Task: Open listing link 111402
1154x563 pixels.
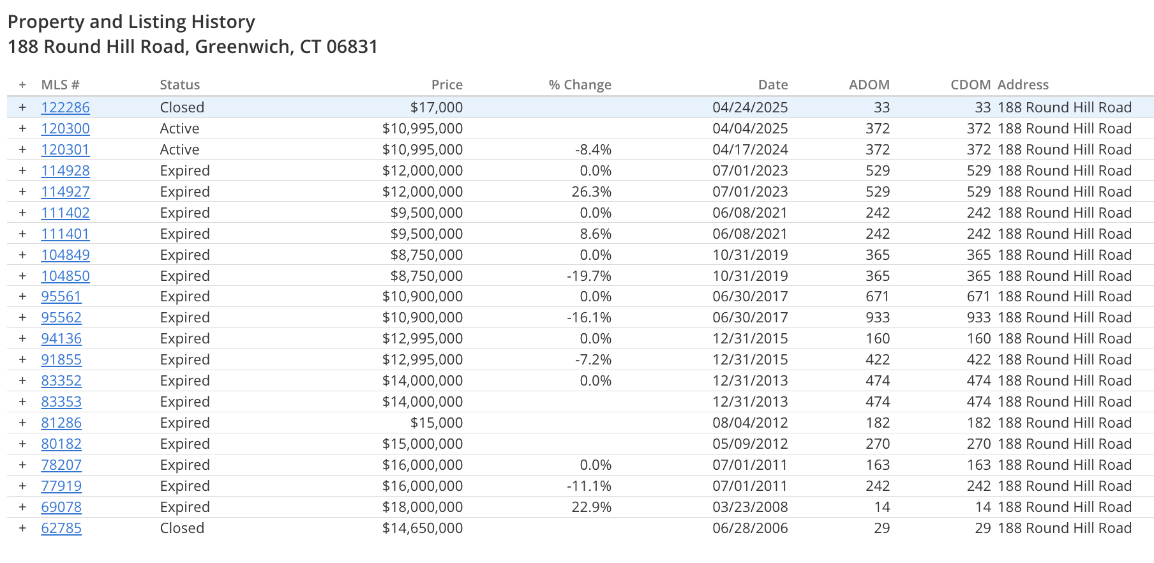Action: 65,213
